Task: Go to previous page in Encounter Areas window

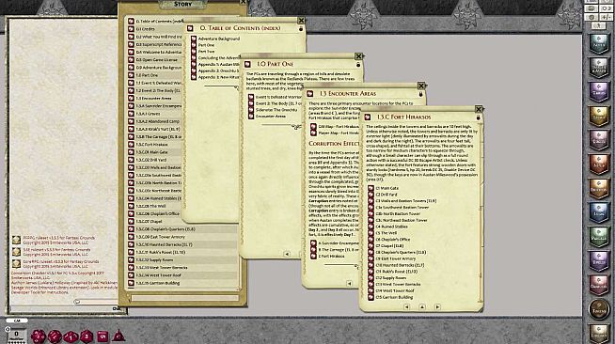Action: click(x=349, y=283)
